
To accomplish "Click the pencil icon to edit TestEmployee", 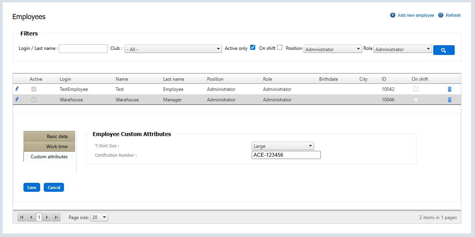I will [17, 89].
